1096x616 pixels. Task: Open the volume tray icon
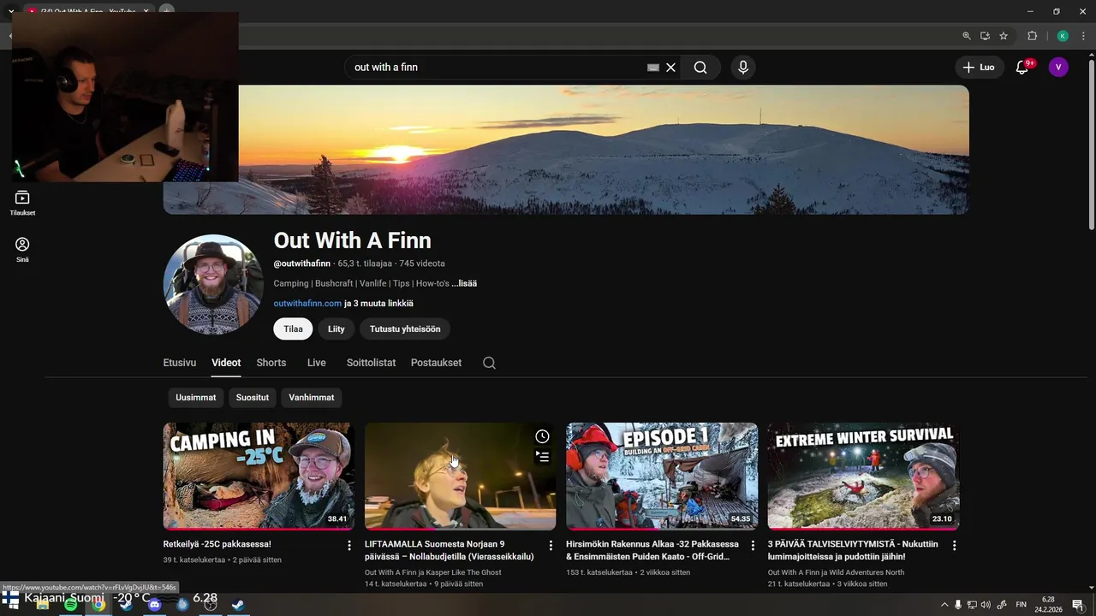986,605
